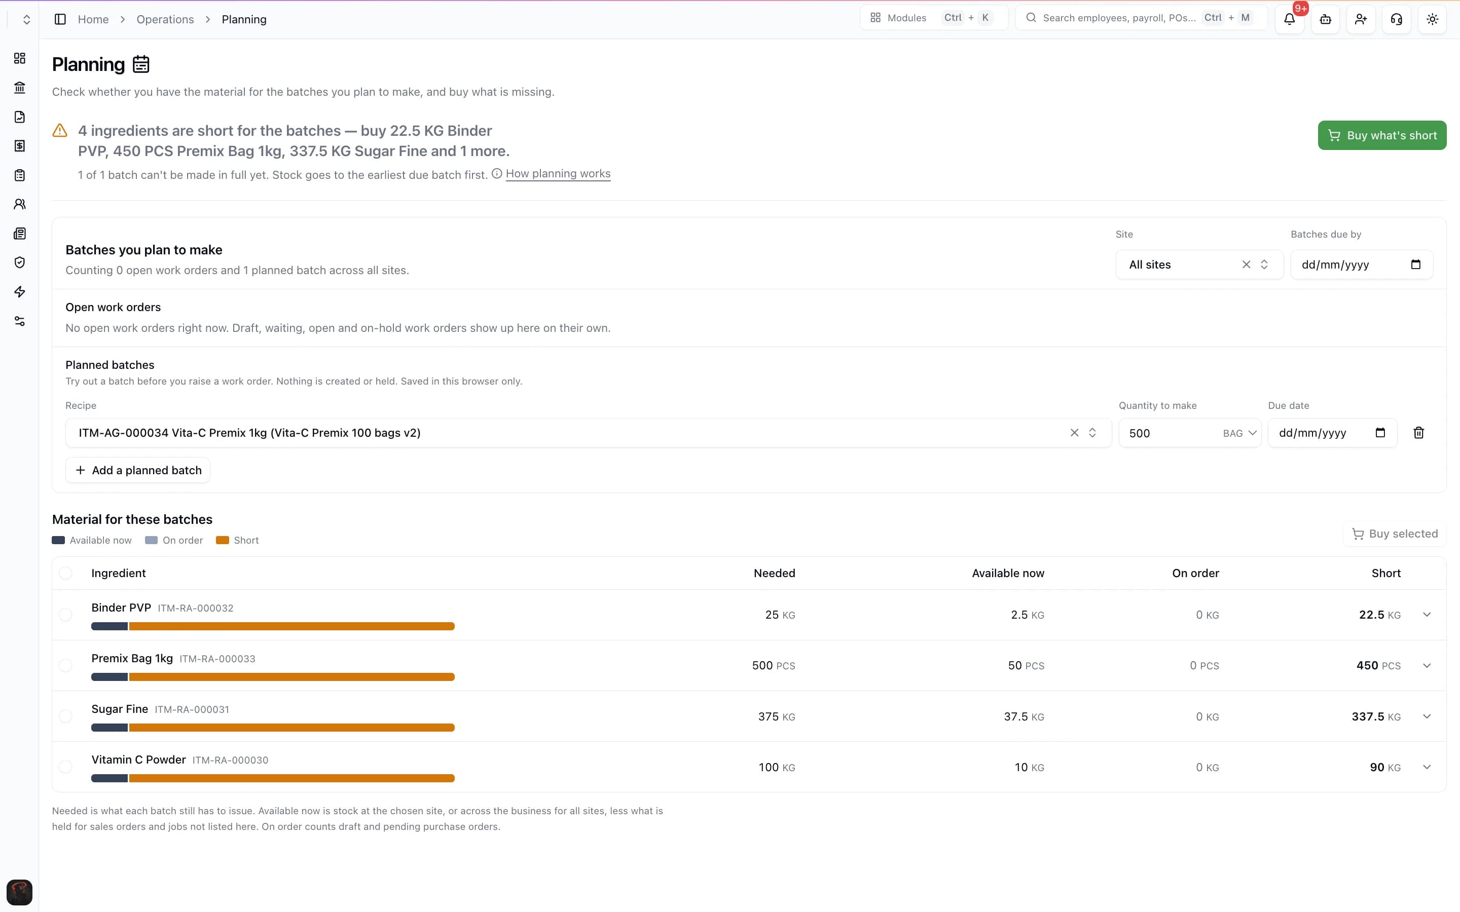The height and width of the screenshot is (912, 1460).
Task: Go to Operations breadcrumb
Action: coord(165,19)
